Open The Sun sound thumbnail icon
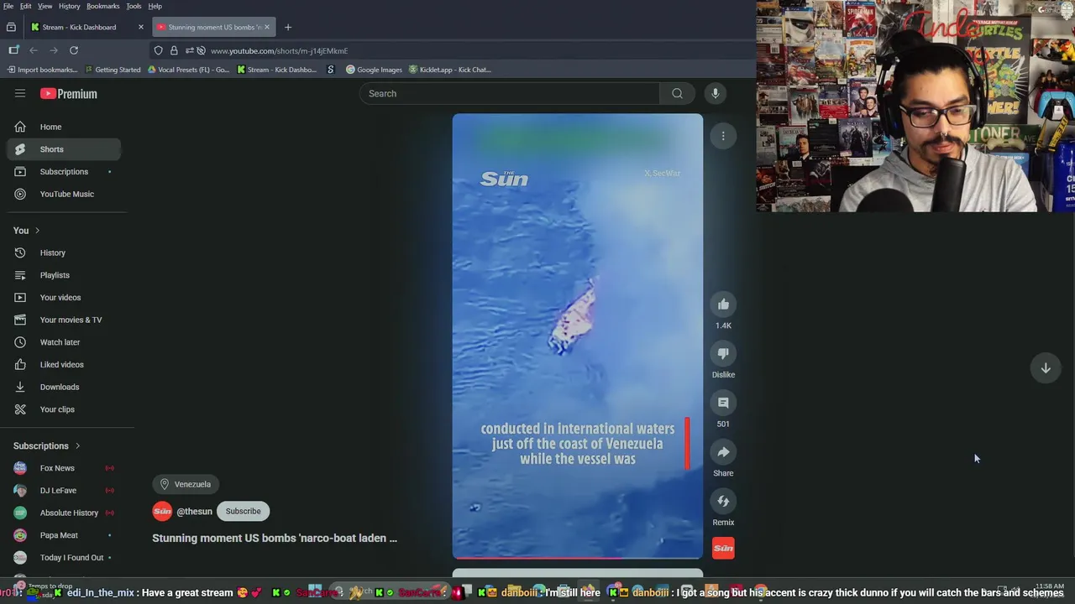The height and width of the screenshot is (604, 1075). 723,548
